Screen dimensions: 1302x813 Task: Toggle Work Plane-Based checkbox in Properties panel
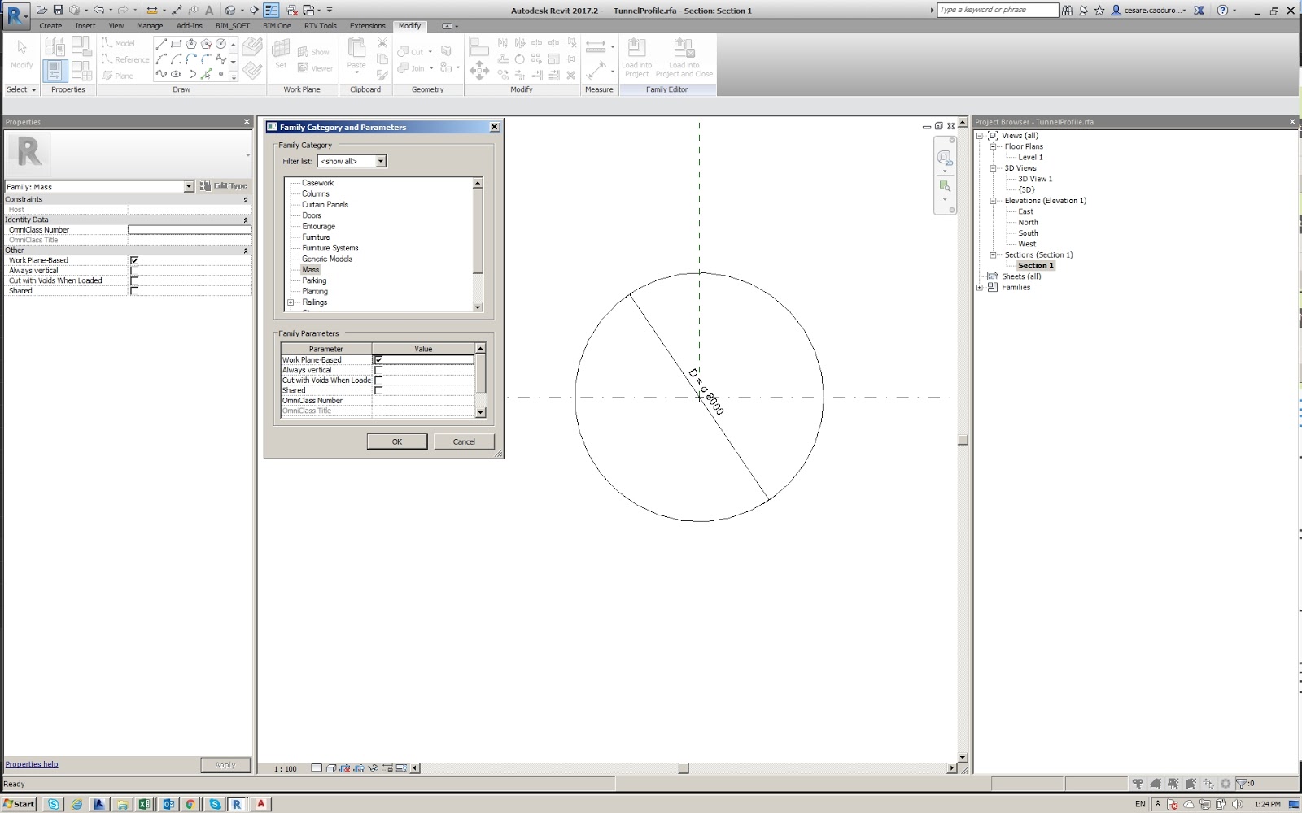point(134,260)
